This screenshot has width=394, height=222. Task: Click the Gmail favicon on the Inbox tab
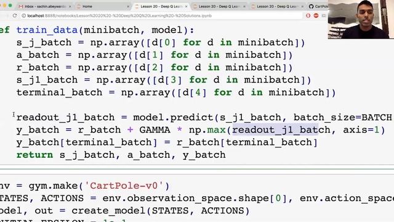pyautogui.click(x=21, y=7)
